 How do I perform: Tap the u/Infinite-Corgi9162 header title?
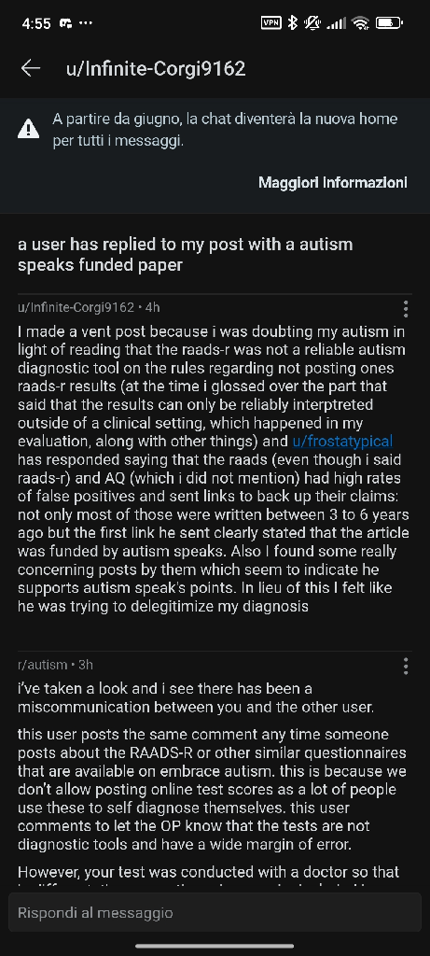[156, 68]
